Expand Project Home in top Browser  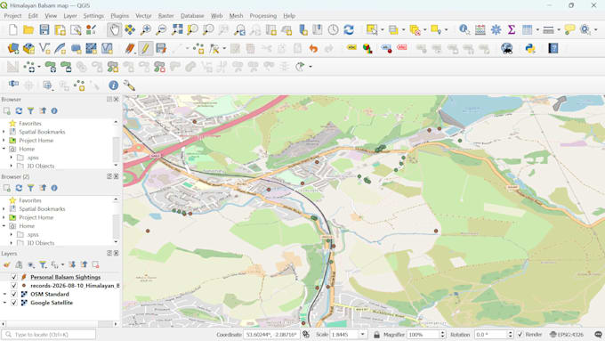[4, 140]
